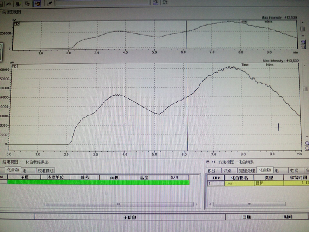Click the method view window icon
This screenshot has width=309, height=232.
[x=208, y=162]
